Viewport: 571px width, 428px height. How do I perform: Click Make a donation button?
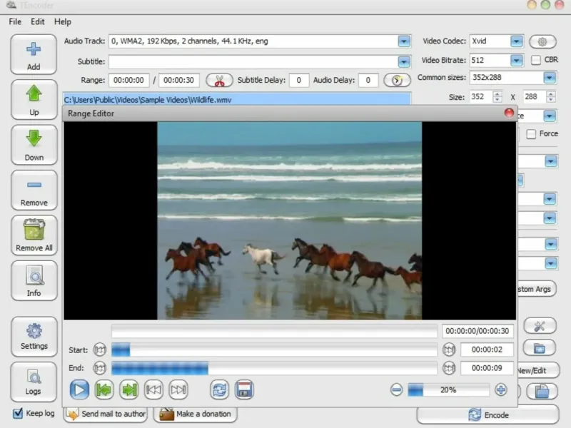tap(196, 414)
